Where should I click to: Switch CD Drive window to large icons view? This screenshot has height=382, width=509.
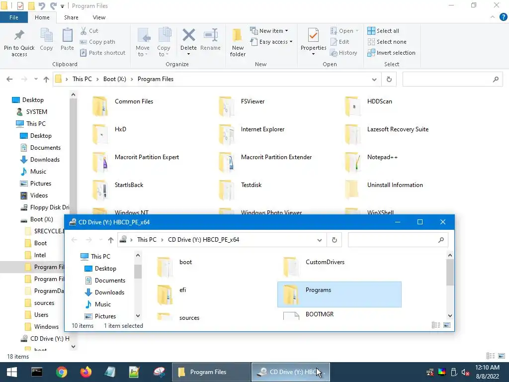(447, 325)
